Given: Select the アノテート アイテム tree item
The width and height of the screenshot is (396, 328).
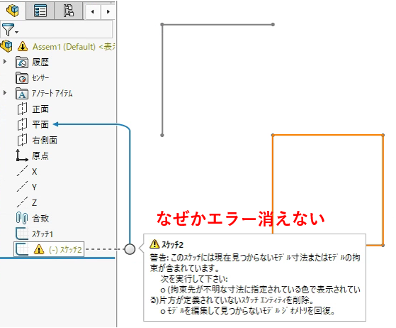Looking at the screenshot, I should click(x=52, y=94).
